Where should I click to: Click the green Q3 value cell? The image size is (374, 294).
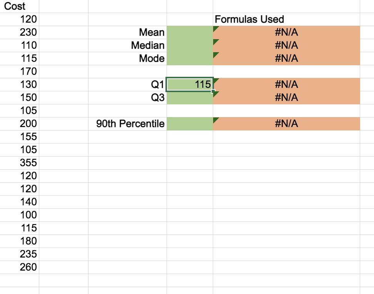pyautogui.click(x=190, y=98)
